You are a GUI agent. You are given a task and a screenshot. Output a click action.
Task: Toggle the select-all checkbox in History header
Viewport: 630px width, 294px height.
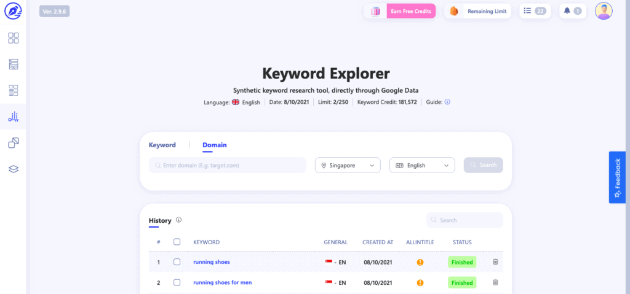[177, 242]
